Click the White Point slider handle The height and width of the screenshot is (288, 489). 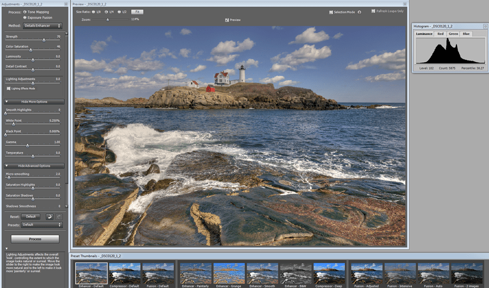[x=14, y=124]
